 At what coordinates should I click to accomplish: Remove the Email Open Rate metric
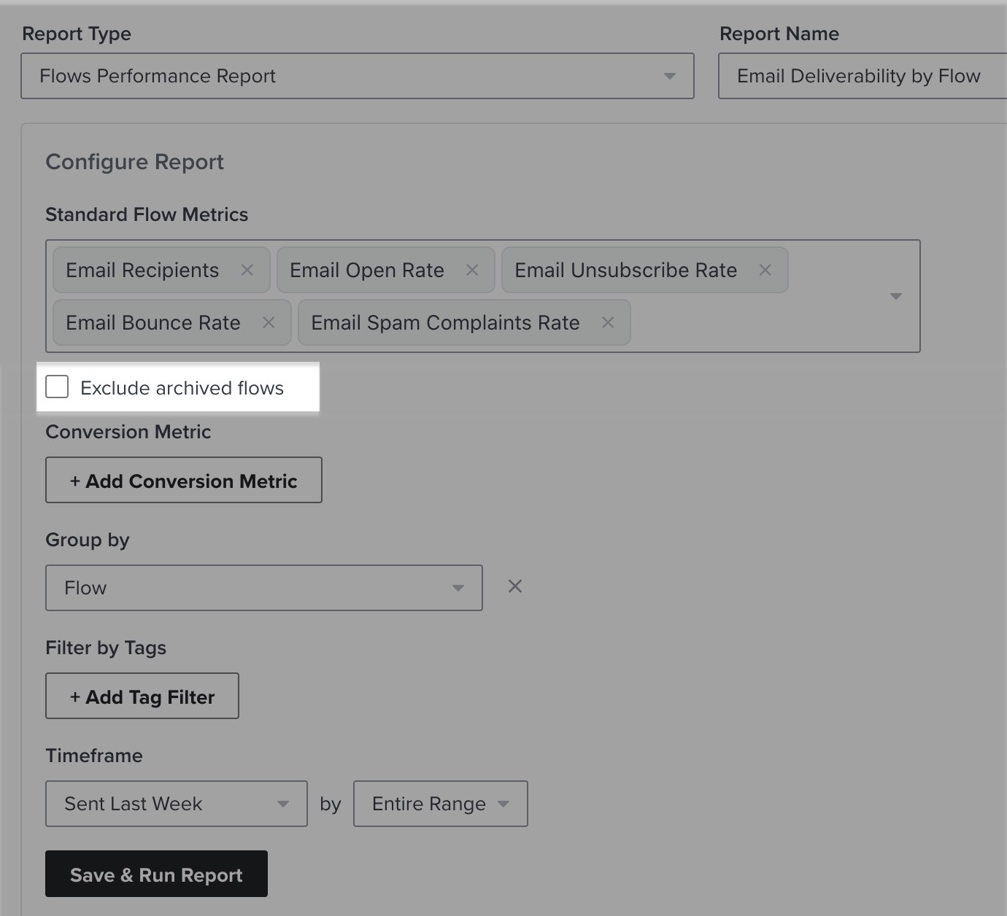(472, 270)
